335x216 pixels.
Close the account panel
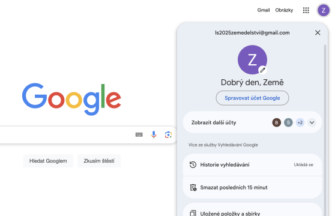click(318, 32)
